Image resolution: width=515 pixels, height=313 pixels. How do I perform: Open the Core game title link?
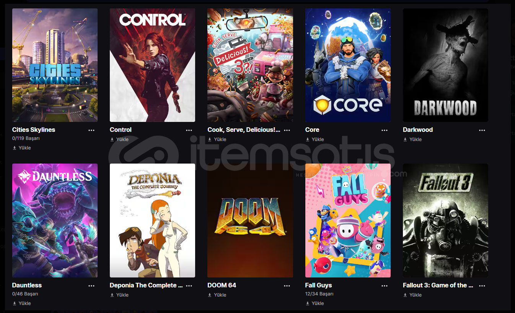[312, 130]
